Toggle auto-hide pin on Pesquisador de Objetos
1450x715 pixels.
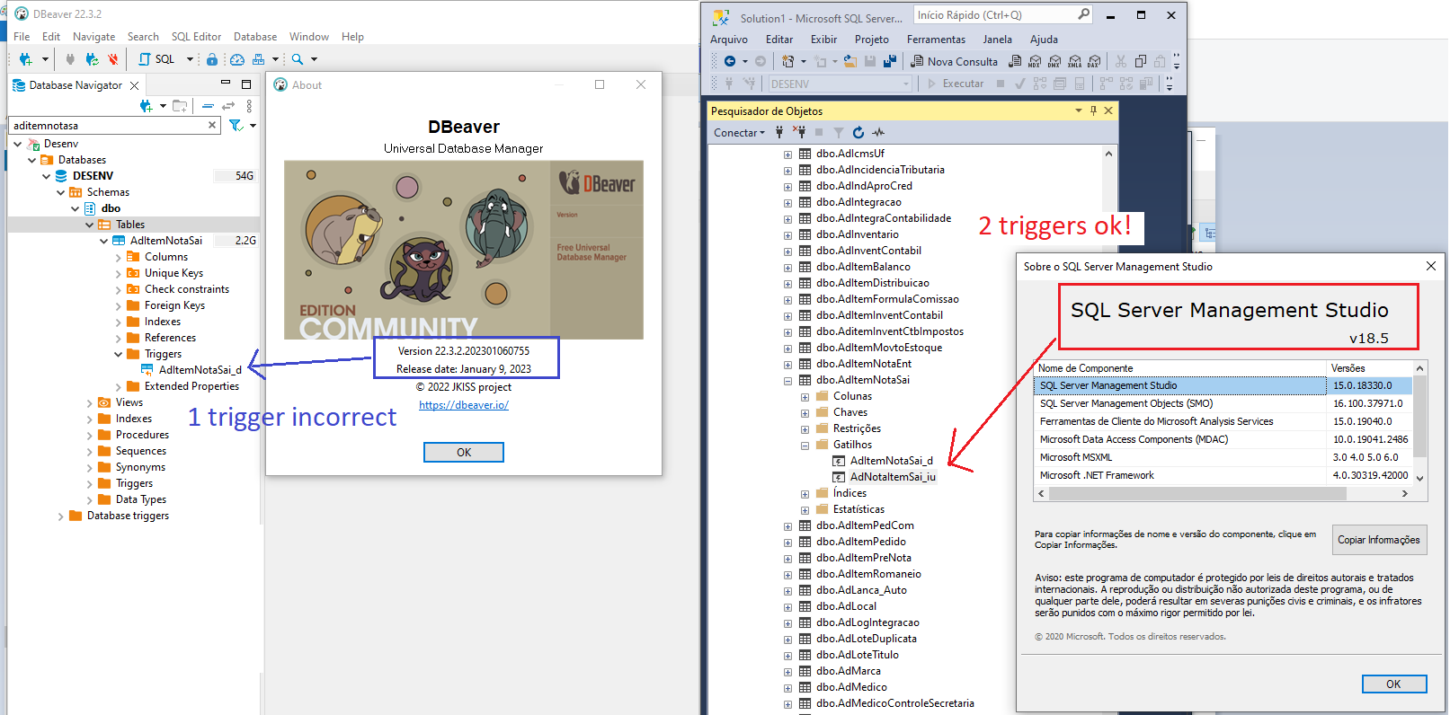(x=1093, y=111)
